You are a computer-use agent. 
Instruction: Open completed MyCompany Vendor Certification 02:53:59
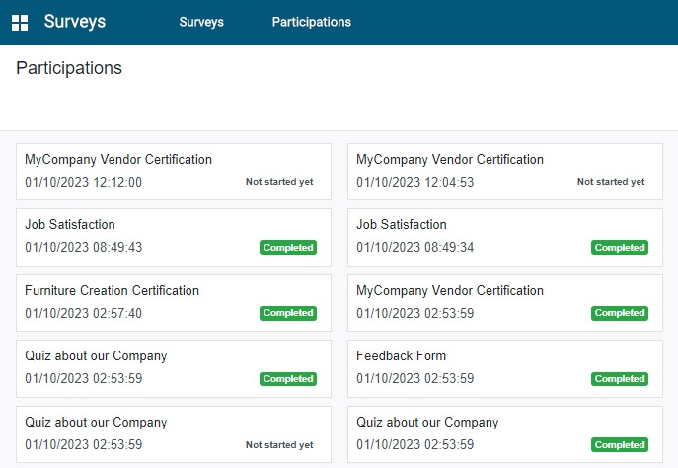point(505,303)
